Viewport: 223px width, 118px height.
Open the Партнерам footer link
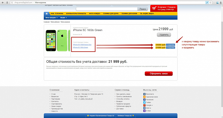(55, 99)
